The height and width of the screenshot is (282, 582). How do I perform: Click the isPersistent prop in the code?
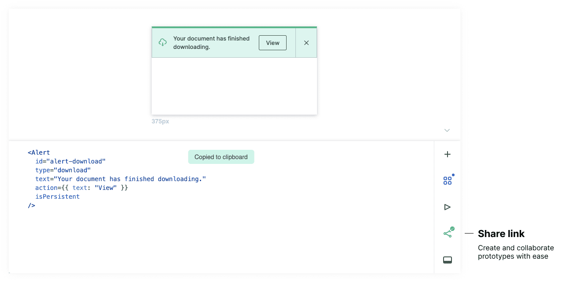tap(57, 197)
